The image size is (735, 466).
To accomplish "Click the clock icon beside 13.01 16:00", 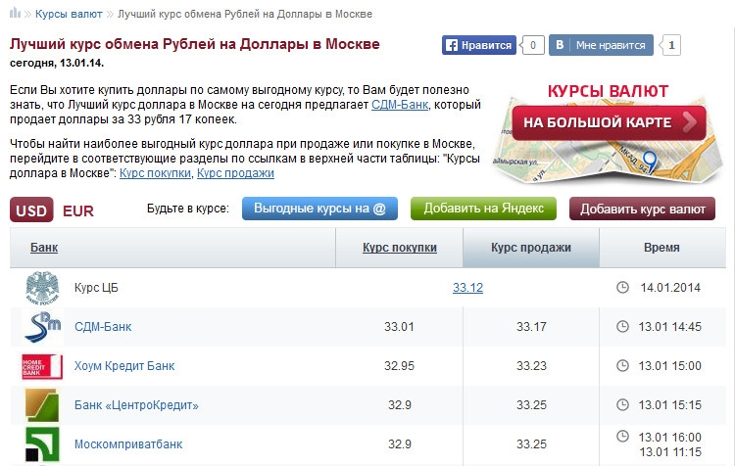I will (622, 437).
